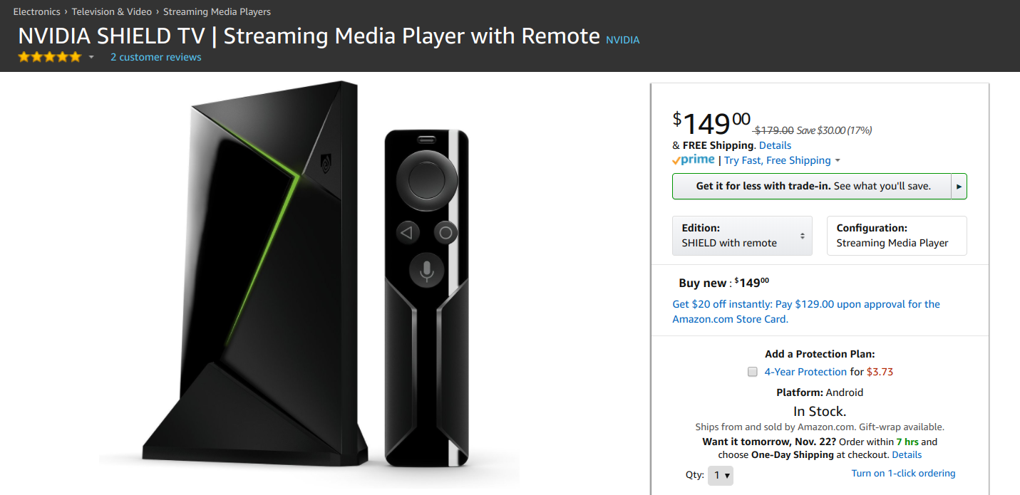The width and height of the screenshot is (1020, 495).
Task: Navigate to Electronics in the breadcrumb
Action: tap(36, 11)
